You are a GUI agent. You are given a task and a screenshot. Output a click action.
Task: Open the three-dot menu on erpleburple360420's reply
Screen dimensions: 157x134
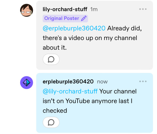143,82
